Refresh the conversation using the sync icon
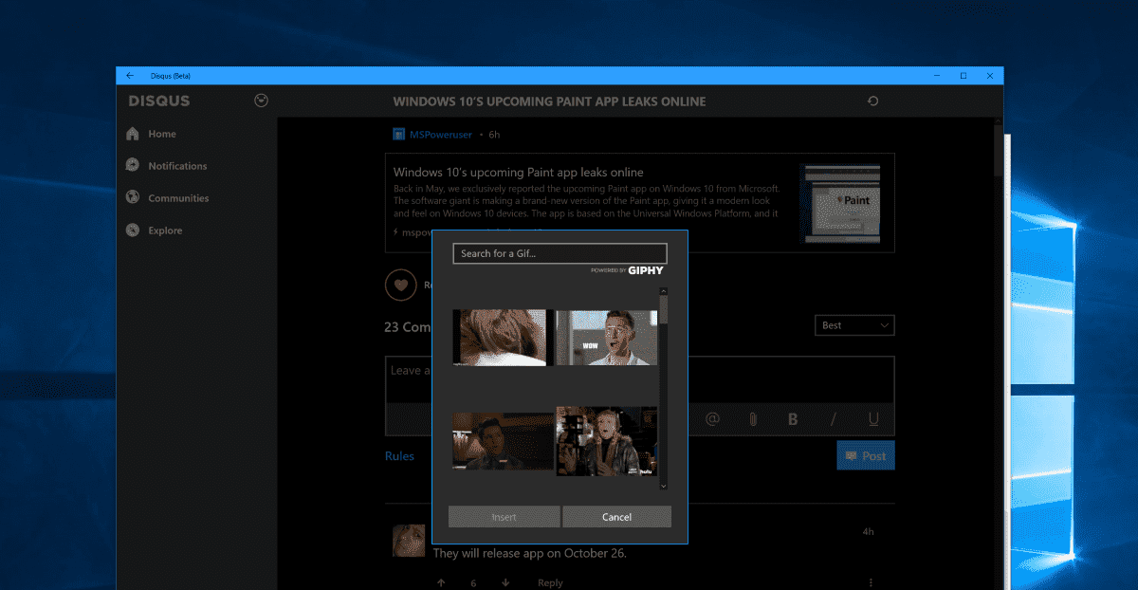Screen dimensions: 1138x590 point(872,101)
